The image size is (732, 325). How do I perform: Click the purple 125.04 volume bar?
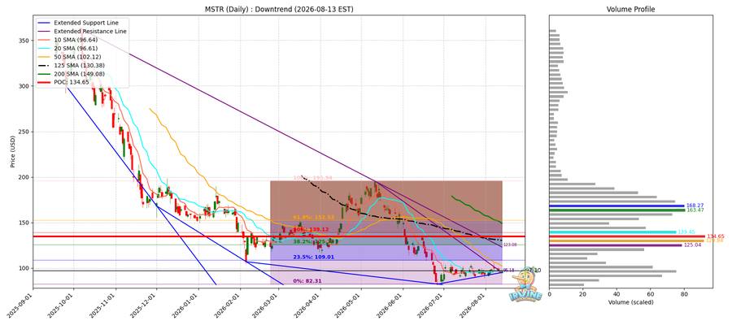(x=616, y=245)
